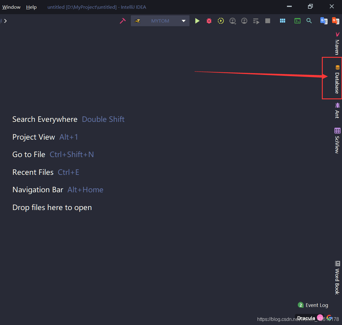342x325 pixels.
Task: Click the Google G icon in status bar
Action: click(330, 317)
